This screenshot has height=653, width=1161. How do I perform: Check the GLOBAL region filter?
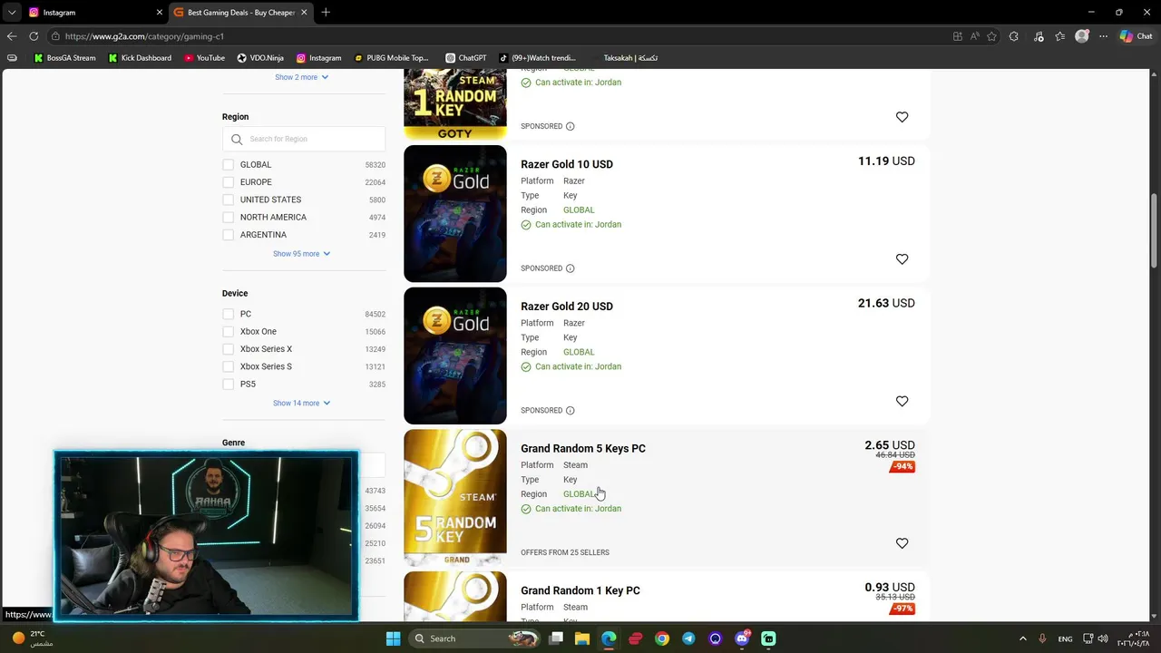coord(229,165)
